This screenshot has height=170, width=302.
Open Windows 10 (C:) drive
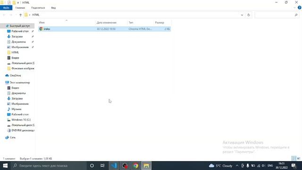21,119
